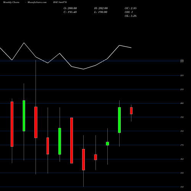Click the last small red candlestick
The image size is (191, 191).
(131, 111)
